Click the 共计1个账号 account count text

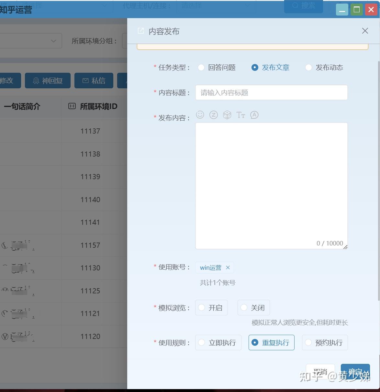[x=218, y=283]
